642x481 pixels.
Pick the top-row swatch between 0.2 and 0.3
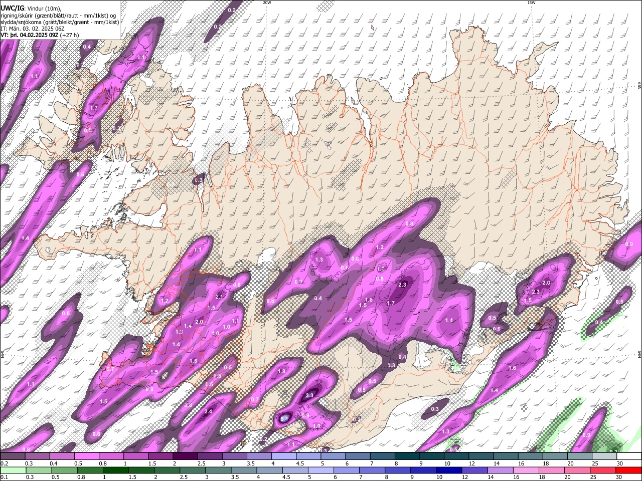12,456
